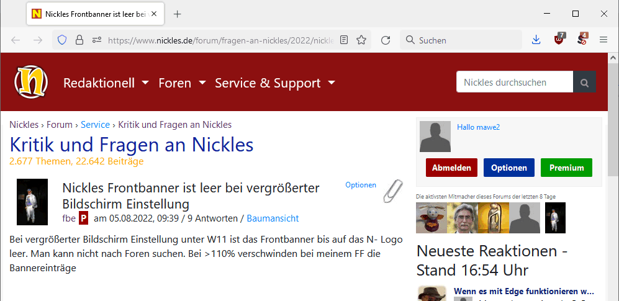The width and height of the screenshot is (619, 301).
Task: Click the page scrollbar up arrow
Action: (613, 58)
